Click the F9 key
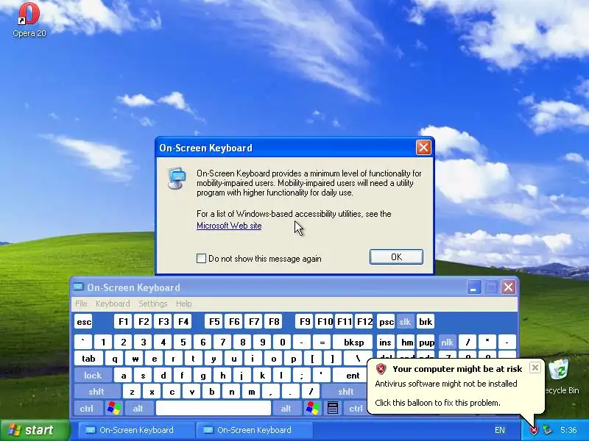 tap(304, 322)
